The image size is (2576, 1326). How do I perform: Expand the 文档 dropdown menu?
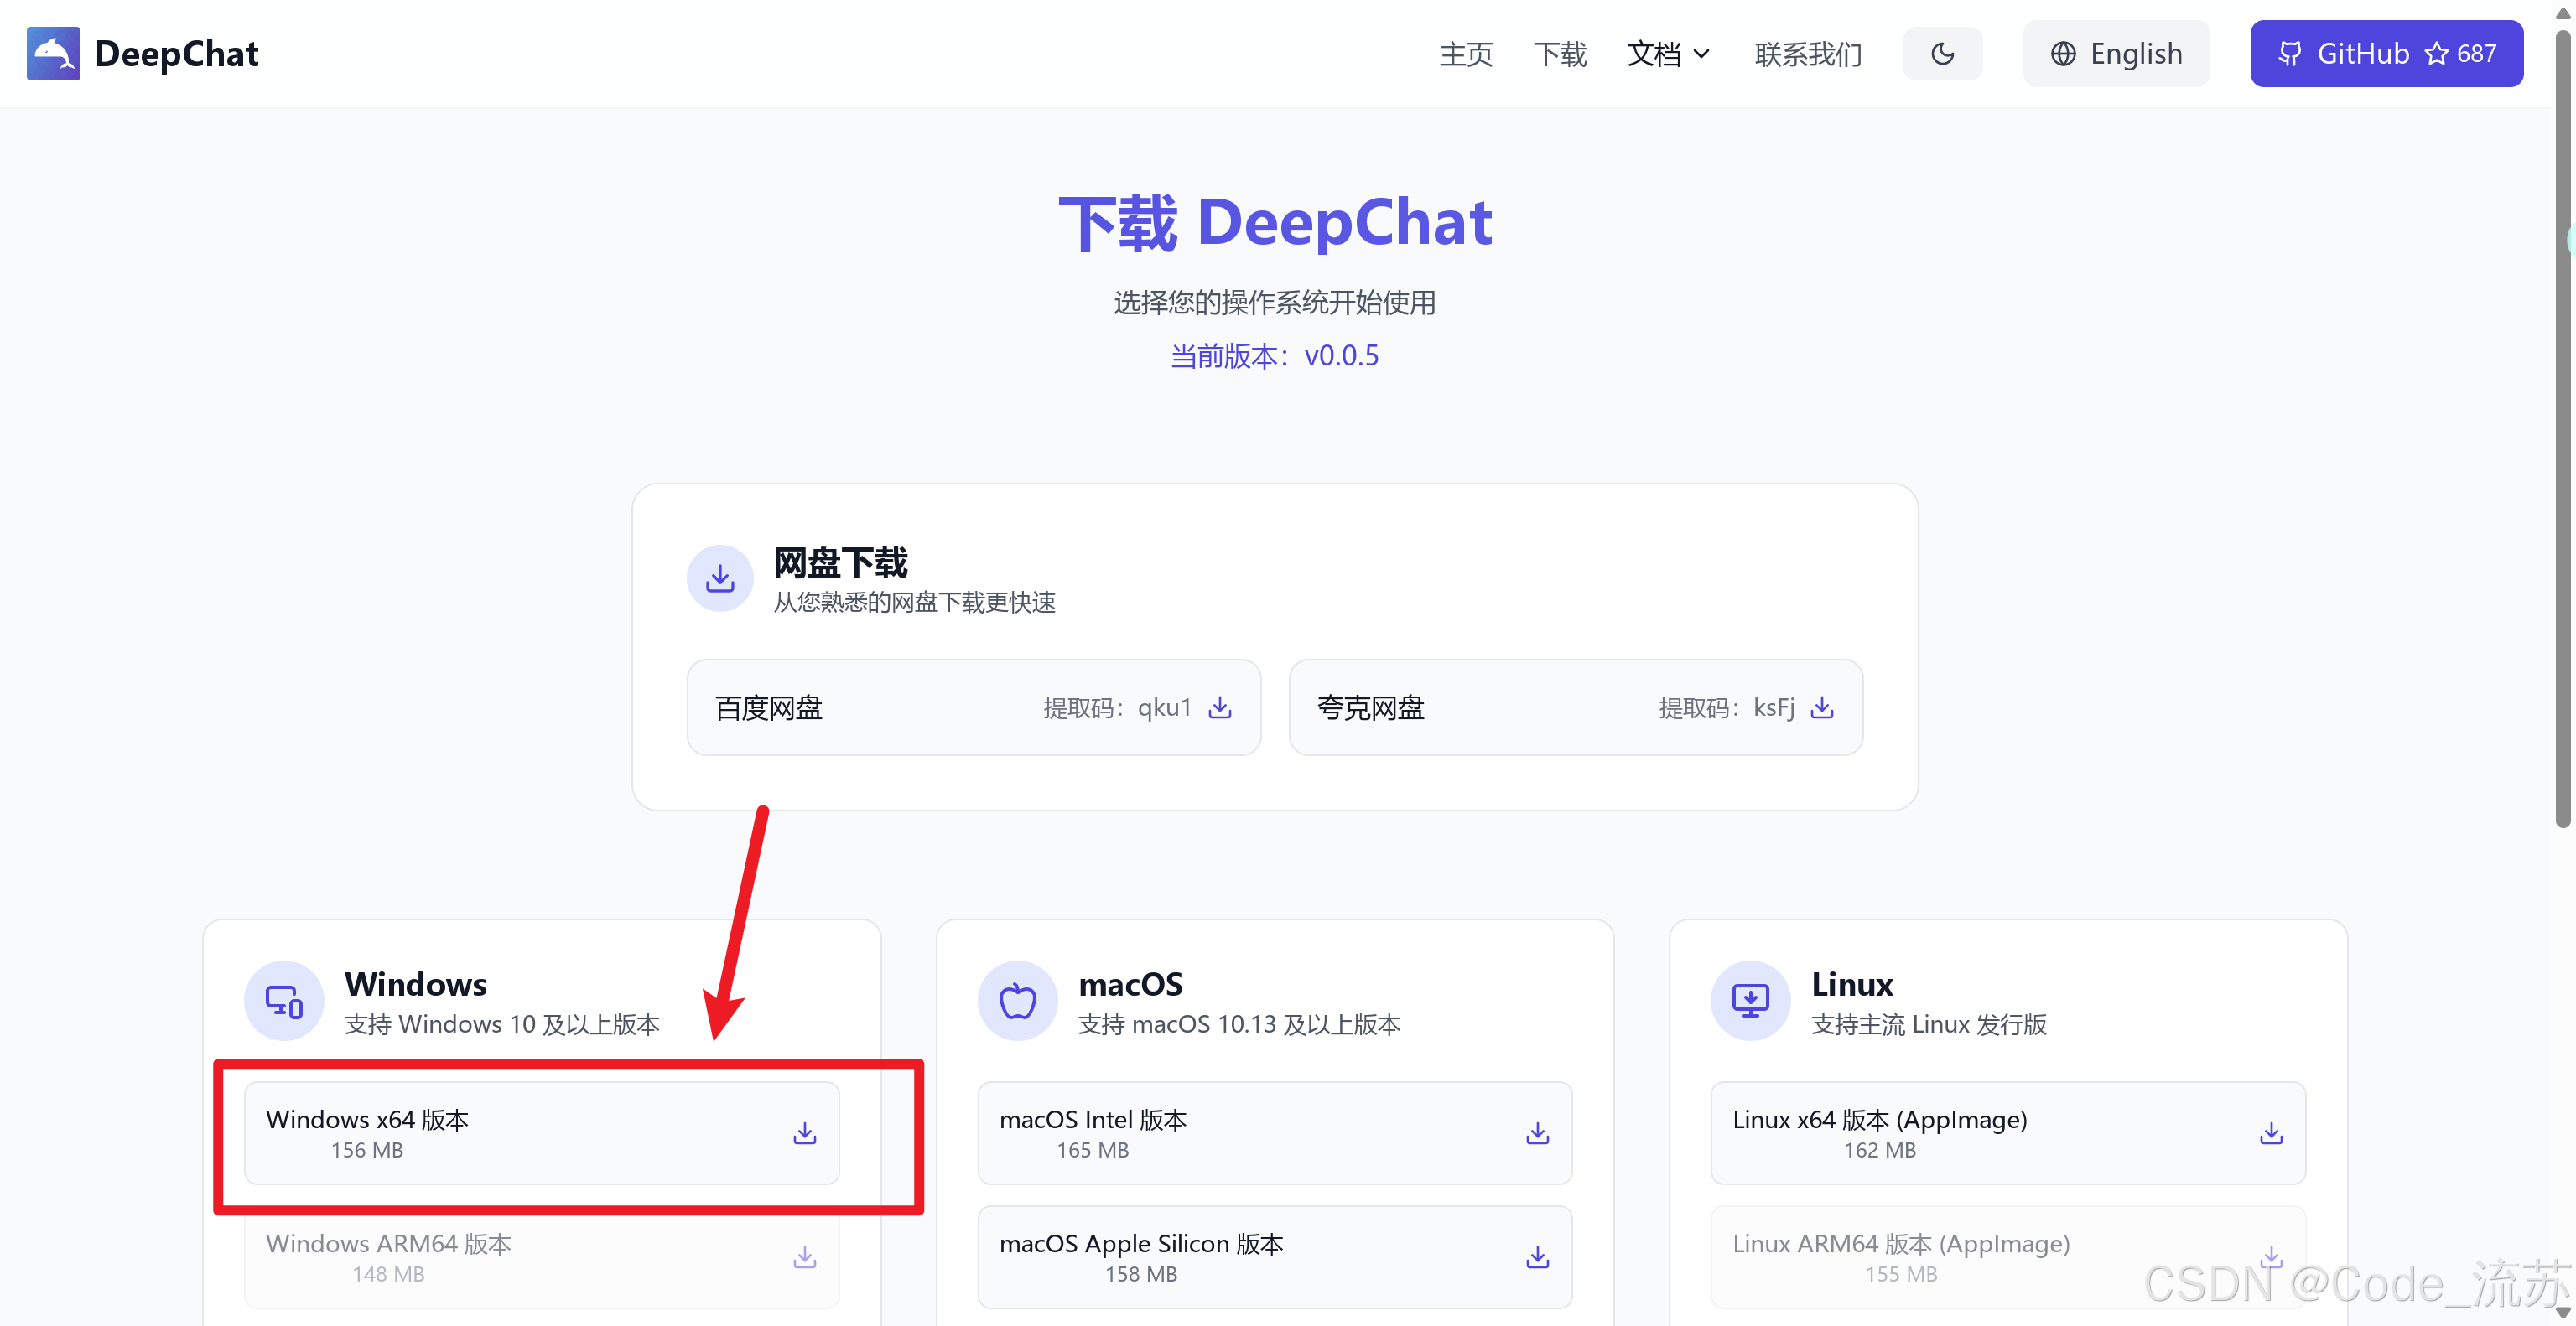coord(1667,54)
